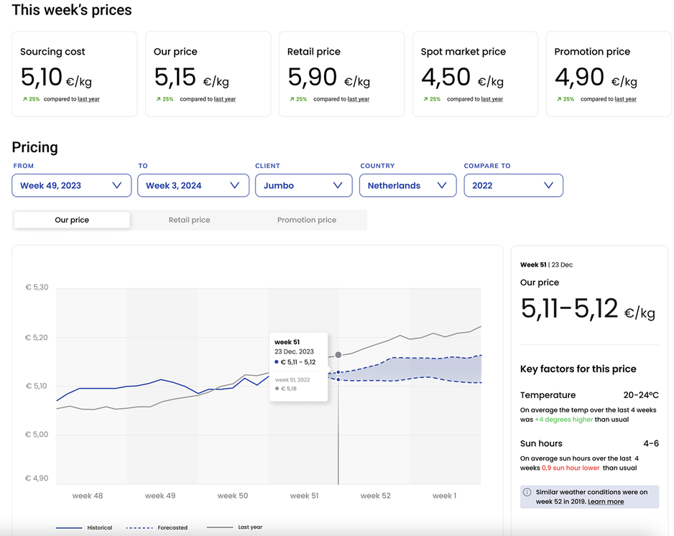Image resolution: width=674 pixels, height=536 pixels.
Task: Click green trend arrow on Spot market price card
Action: click(425, 99)
